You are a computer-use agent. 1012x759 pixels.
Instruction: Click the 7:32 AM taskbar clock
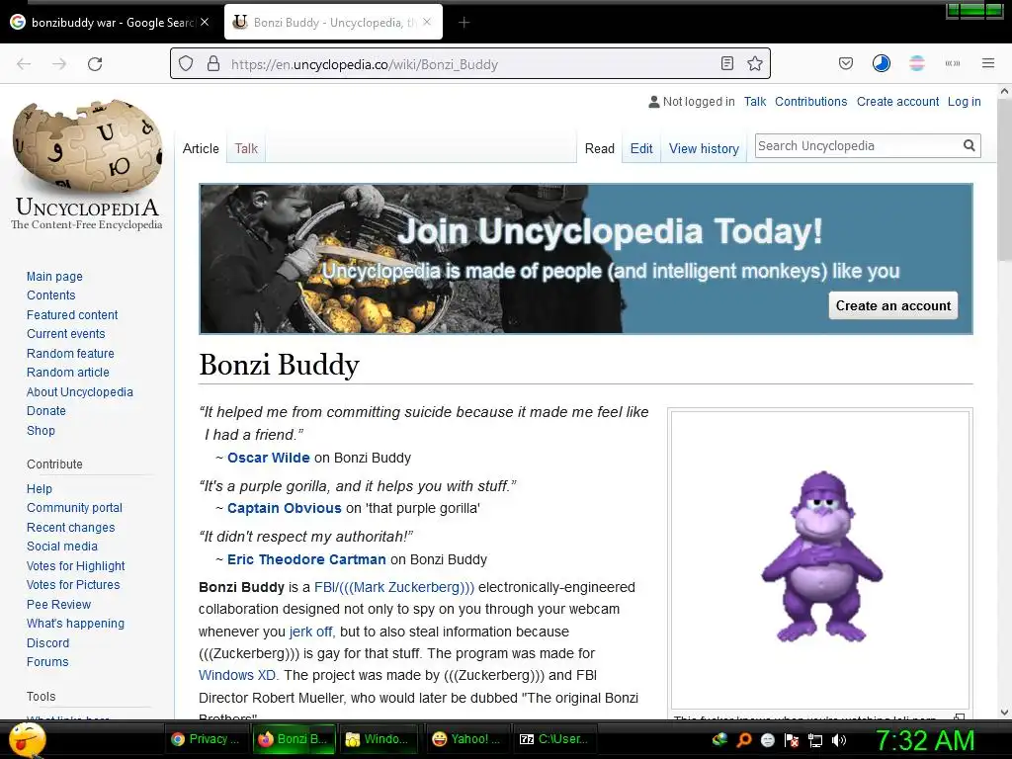[x=925, y=739]
